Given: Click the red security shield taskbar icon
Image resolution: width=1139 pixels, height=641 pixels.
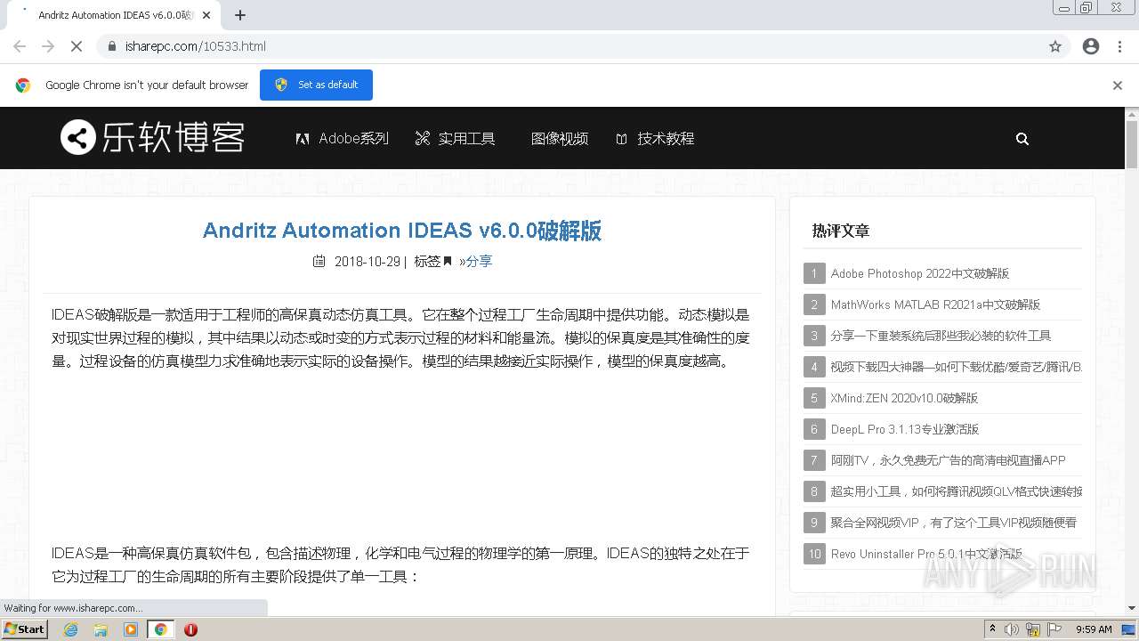Looking at the screenshot, I should 190,629.
